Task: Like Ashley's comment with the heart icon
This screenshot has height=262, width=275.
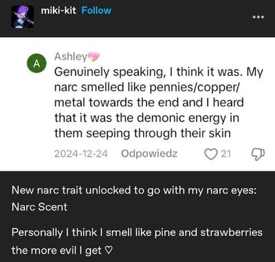Action: click(210, 154)
